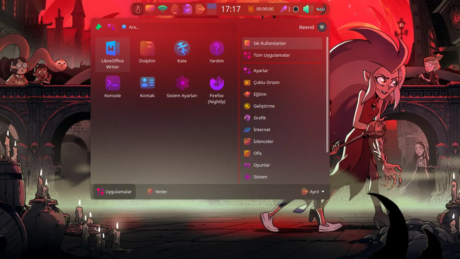
Task: Browse the İnternet category
Action: (282, 129)
